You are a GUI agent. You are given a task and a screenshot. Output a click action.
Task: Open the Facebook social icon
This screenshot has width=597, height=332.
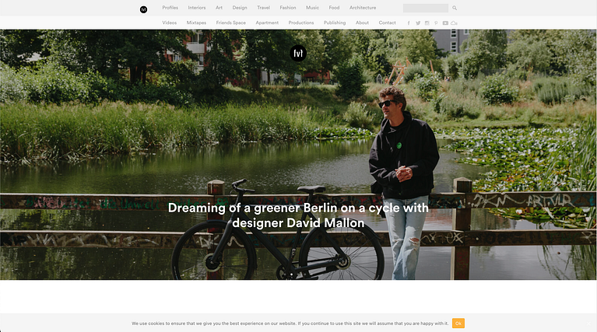point(409,23)
